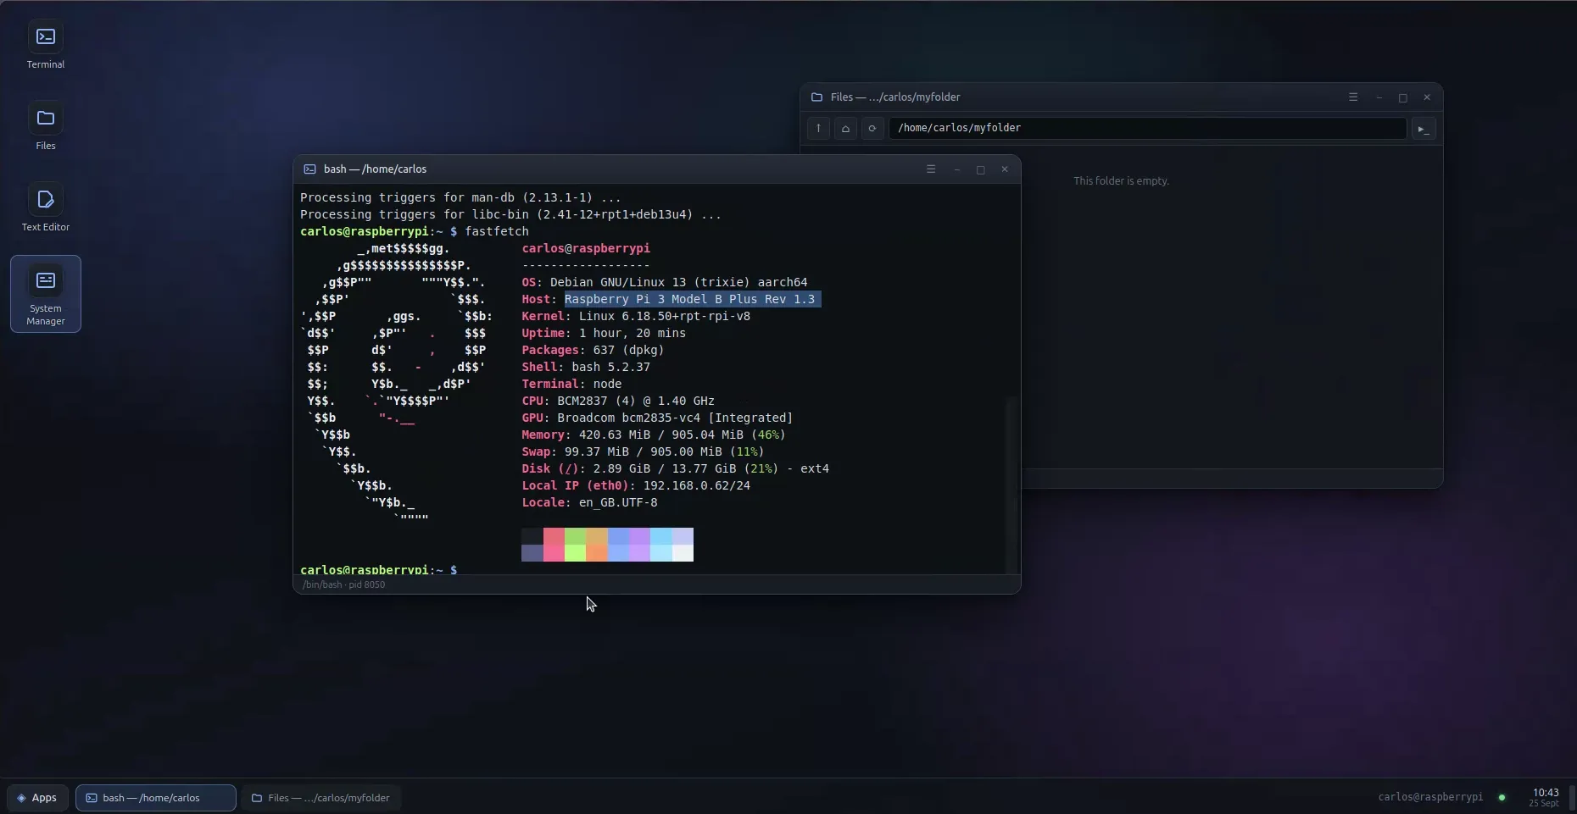
Task: Go to home folder in Files
Action: (845, 129)
